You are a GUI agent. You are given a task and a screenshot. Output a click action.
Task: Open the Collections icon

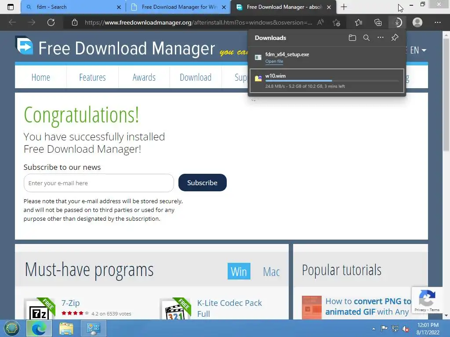[378, 22]
